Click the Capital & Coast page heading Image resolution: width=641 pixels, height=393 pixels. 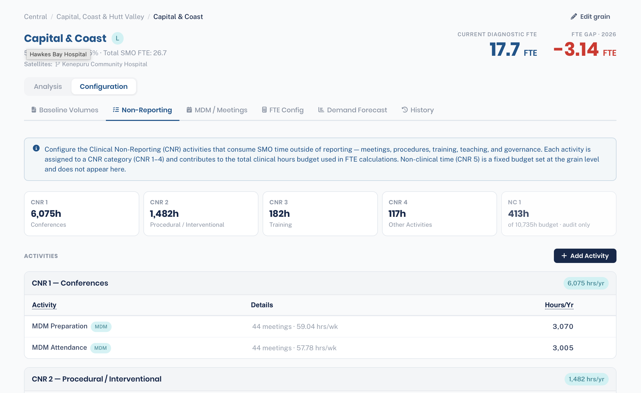tap(65, 38)
